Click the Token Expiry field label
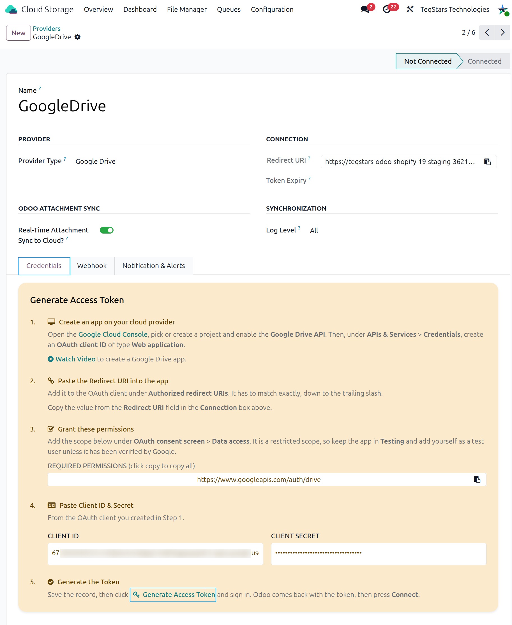This screenshot has height=625, width=512. coord(286,181)
